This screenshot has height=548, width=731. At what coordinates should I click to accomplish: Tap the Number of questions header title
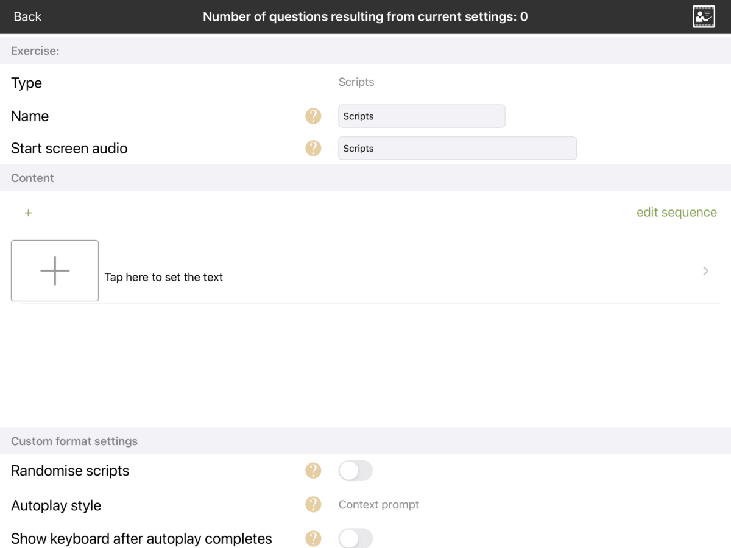pos(365,16)
